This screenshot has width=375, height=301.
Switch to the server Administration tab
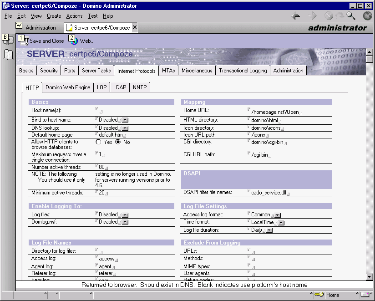pos(288,71)
